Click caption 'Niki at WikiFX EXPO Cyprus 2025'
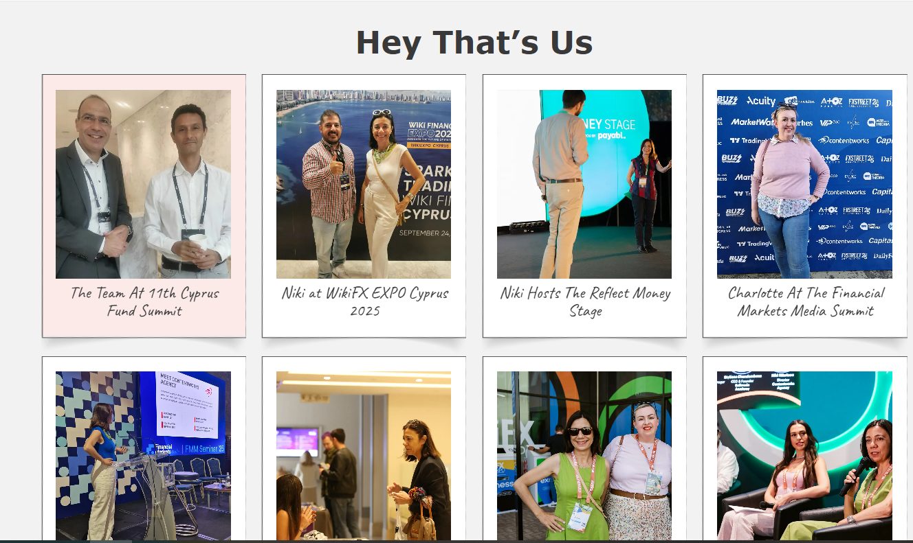 coord(364,302)
